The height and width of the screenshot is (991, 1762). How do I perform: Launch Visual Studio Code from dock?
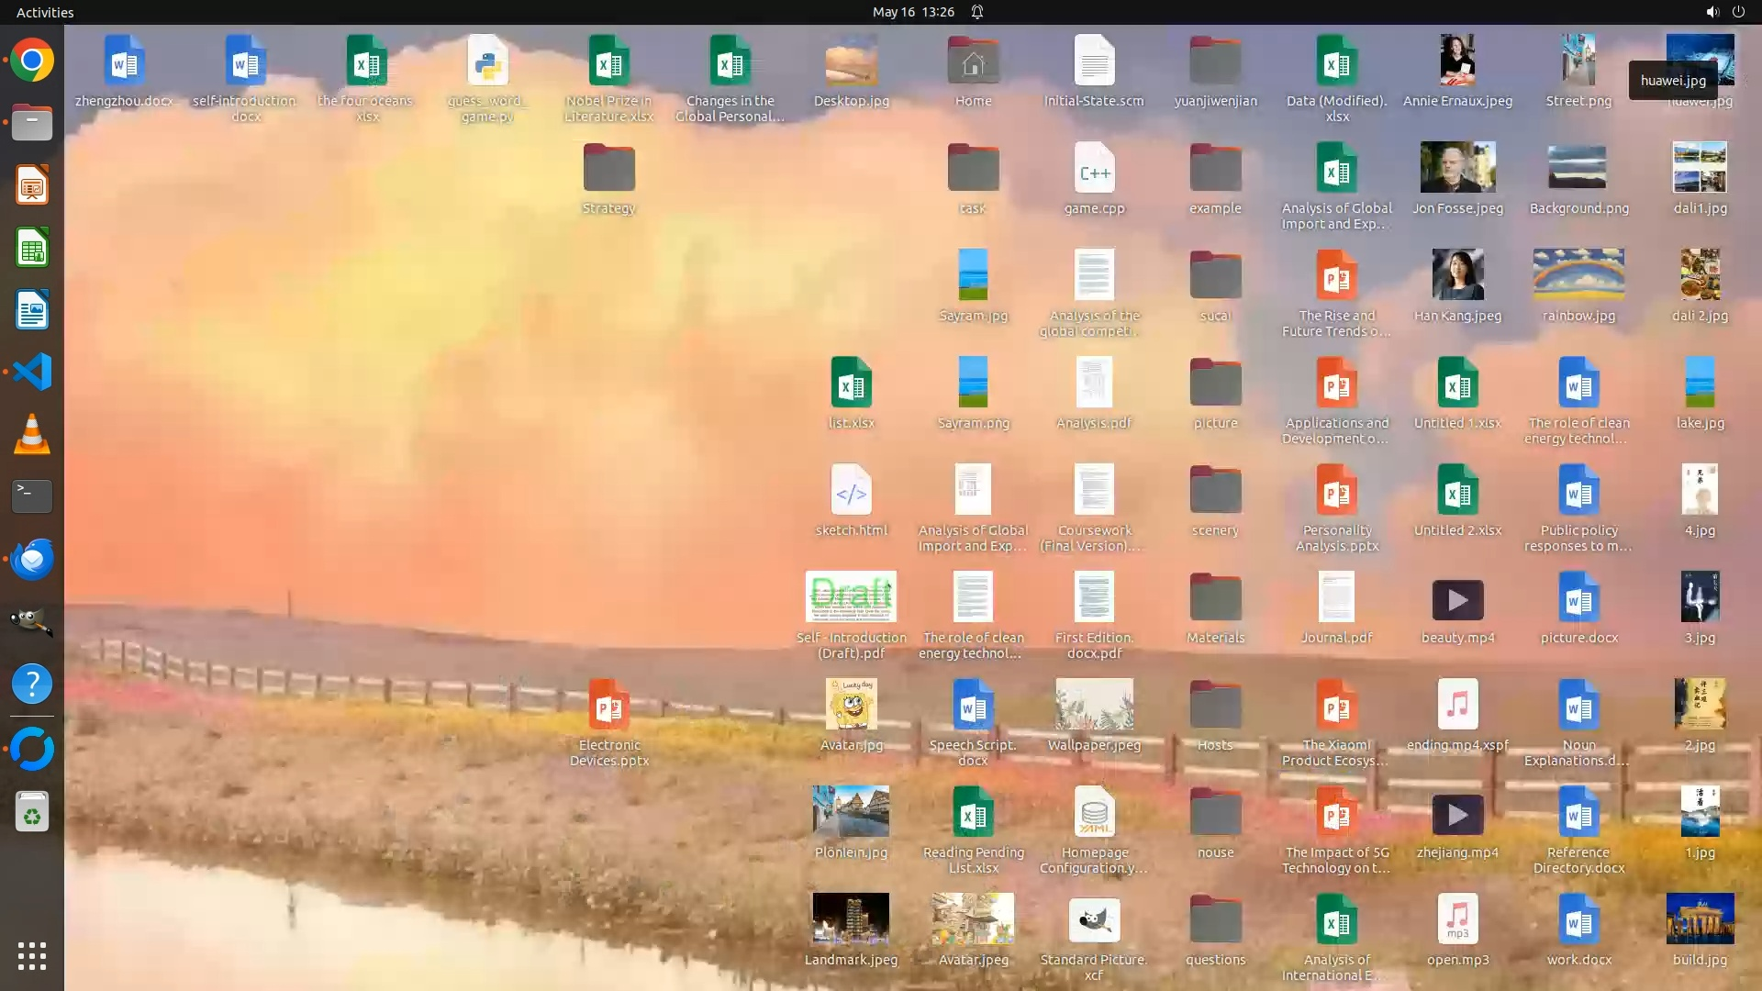(32, 372)
